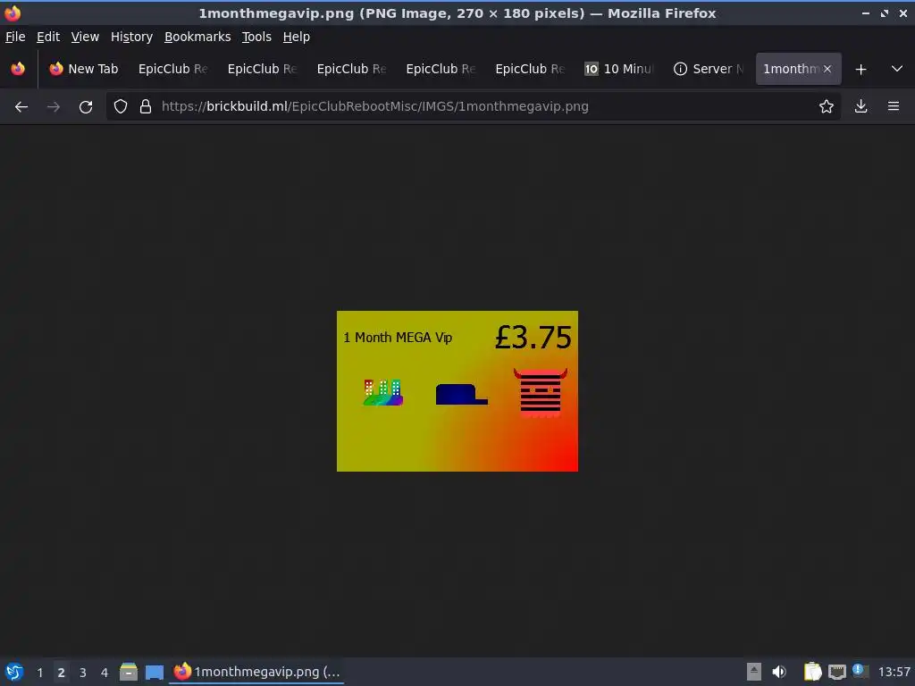
Task: Bookmark this page with the star
Action: point(826,106)
